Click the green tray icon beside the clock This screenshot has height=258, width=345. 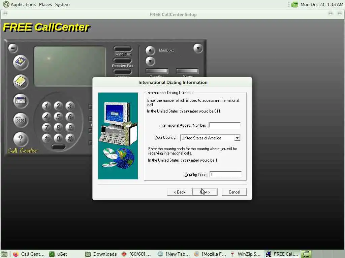pos(294,4)
